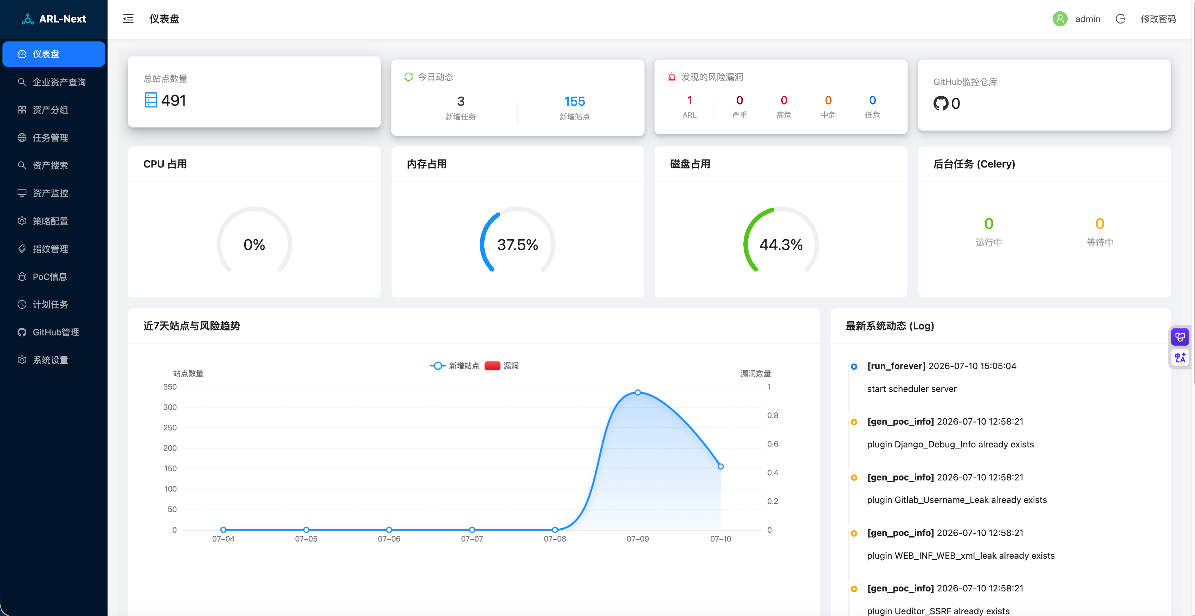1195x616 pixels.
Task: Open GitHub管理 page
Action: pyautogui.click(x=54, y=332)
